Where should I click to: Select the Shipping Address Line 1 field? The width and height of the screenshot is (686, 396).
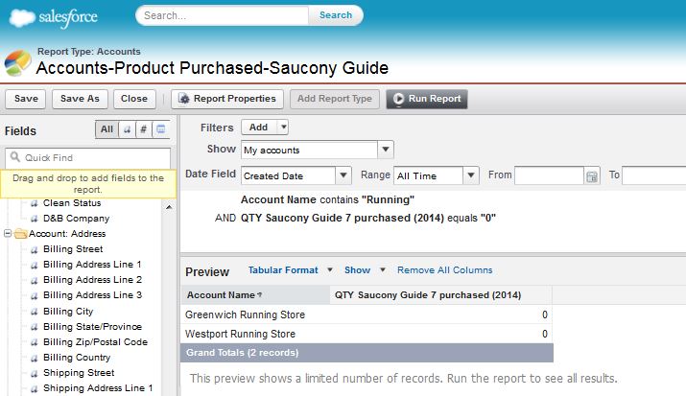(x=98, y=388)
